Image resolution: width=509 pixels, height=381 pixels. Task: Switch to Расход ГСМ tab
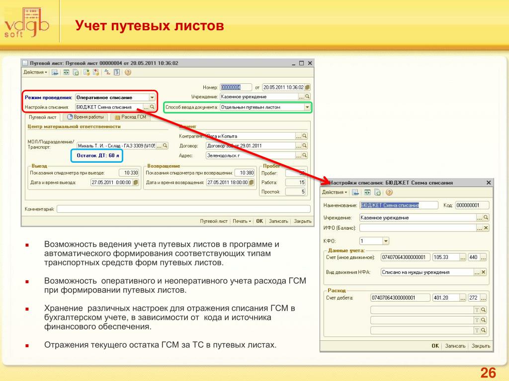click(x=130, y=117)
